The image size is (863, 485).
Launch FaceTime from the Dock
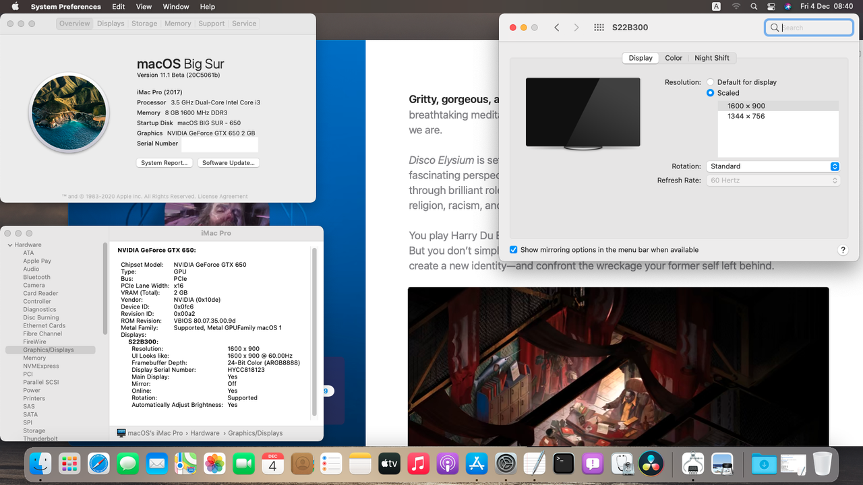243,463
